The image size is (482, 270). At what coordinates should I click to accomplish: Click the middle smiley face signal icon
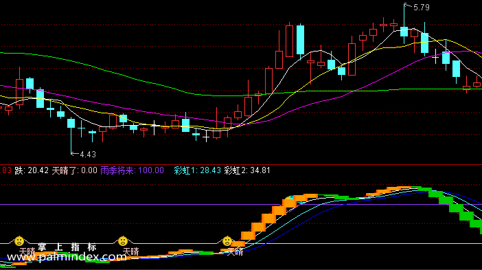pos(123,241)
